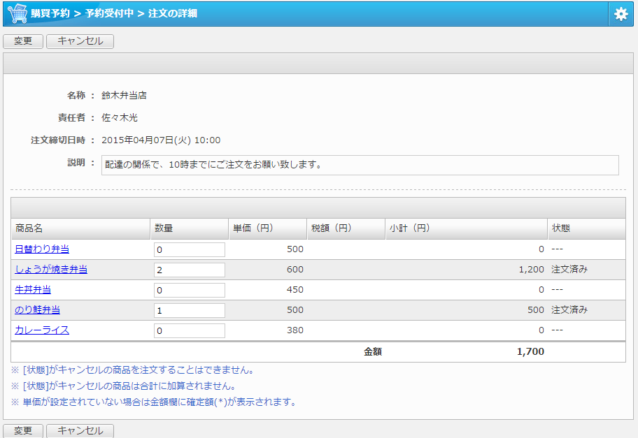Image resolution: width=638 pixels, height=438 pixels.
Task: Open the しょうが焼き弁当 product link
Action: click(x=51, y=270)
